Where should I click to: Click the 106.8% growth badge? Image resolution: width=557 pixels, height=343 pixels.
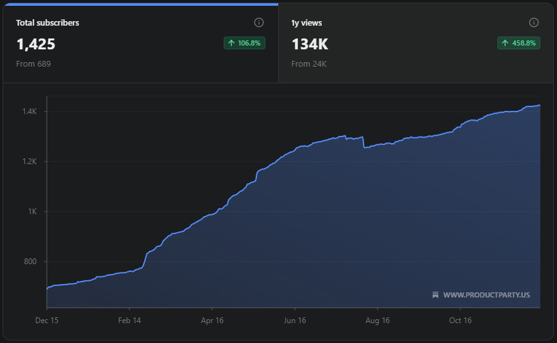pyautogui.click(x=244, y=43)
